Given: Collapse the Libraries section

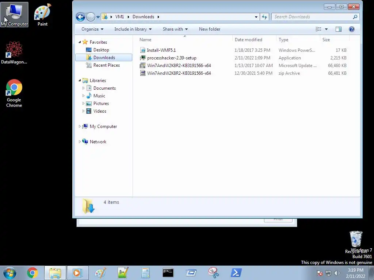Looking at the screenshot, I should click(x=80, y=80).
